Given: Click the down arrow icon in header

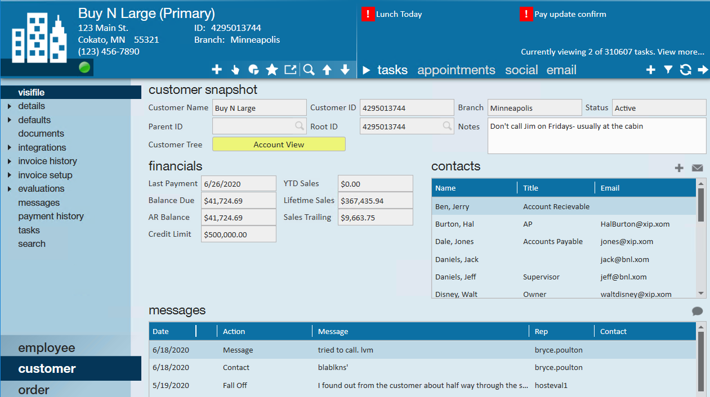Looking at the screenshot, I should (345, 70).
